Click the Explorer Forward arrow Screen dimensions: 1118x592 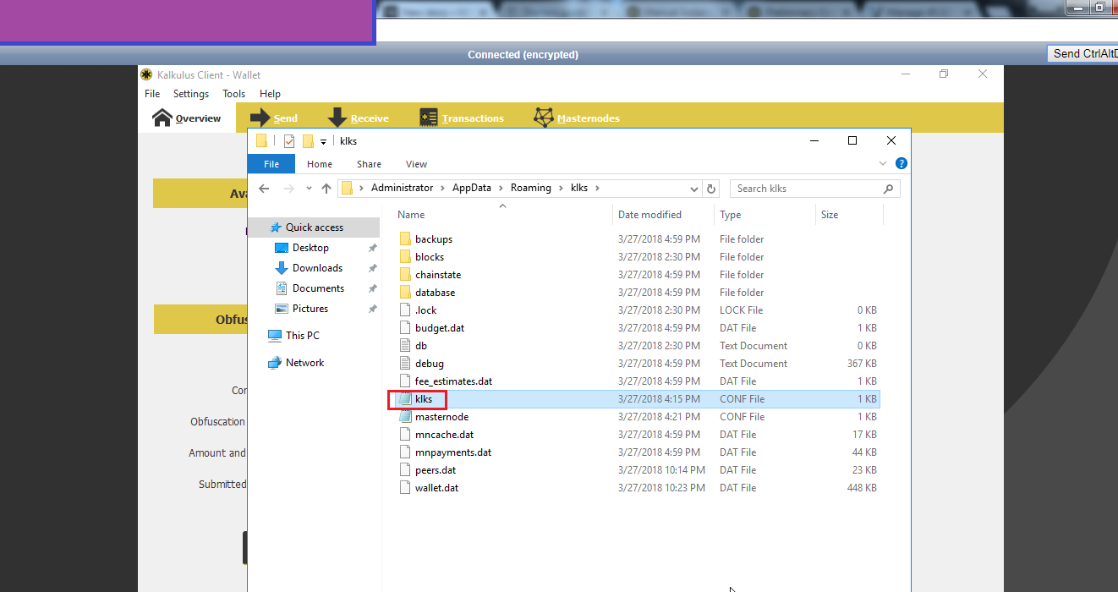pos(288,189)
